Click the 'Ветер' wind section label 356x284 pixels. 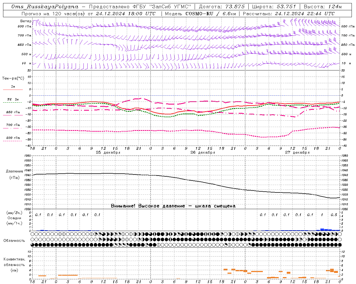tap(26, 21)
